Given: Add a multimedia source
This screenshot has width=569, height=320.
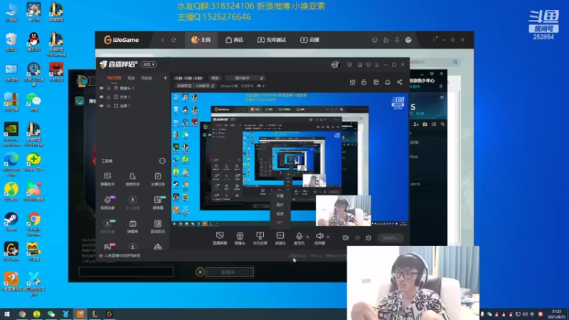Looking at the screenshot, I should (280, 238).
